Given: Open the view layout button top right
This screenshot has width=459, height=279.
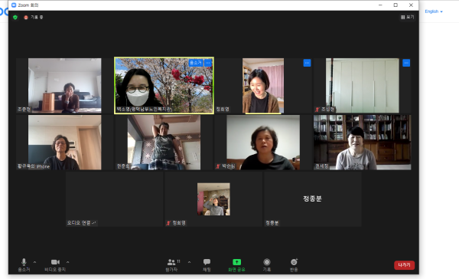Looking at the screenshot, I should 407,18.
